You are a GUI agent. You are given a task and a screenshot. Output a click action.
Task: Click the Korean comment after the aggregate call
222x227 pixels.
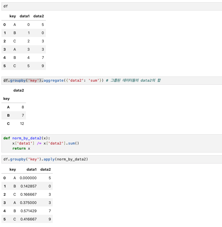pyautogui.click(x=133, y=80)
